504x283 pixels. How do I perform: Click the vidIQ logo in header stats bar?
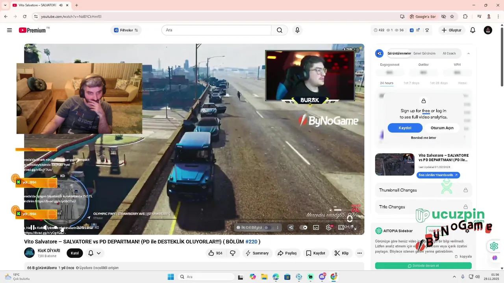point(411,30)
